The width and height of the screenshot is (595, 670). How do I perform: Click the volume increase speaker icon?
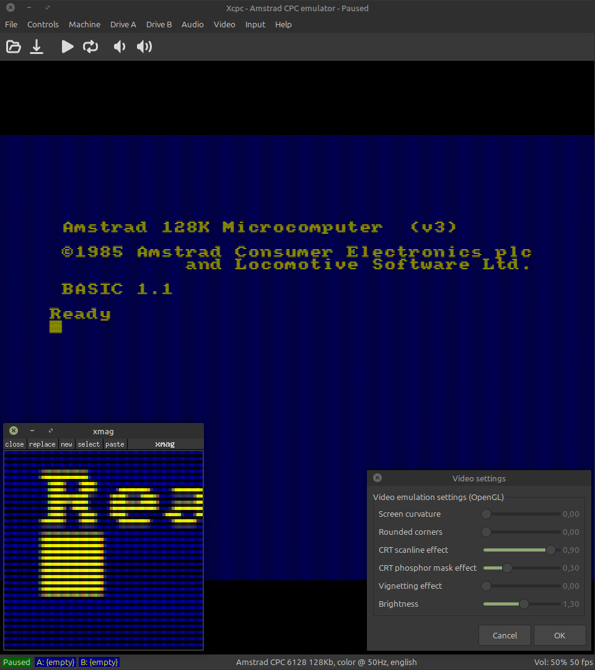(144, 47)
